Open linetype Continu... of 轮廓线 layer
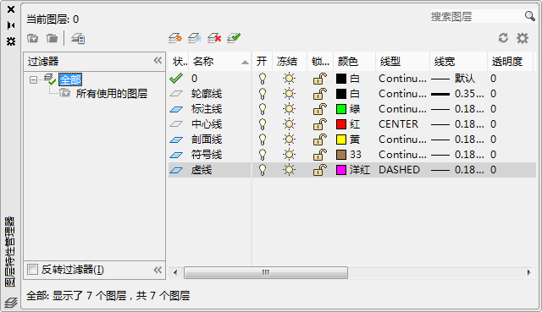This screenshot has height=312, width=542. click(x=402, y=94)
